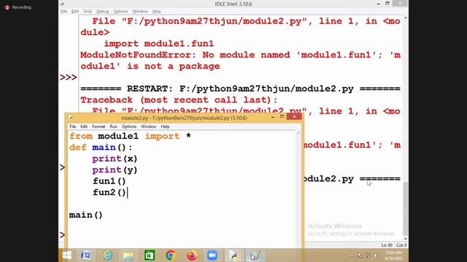Open Google Chrome from taskbar

(171, 255)
